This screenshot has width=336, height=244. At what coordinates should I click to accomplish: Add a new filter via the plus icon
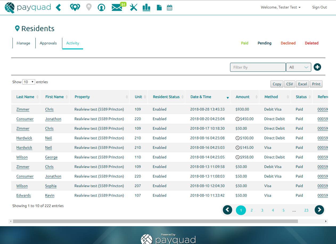(317, 67)
